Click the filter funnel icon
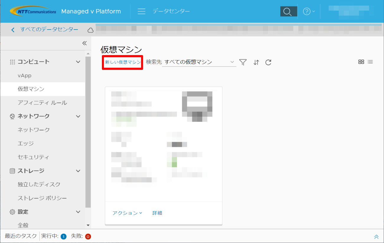The width and height of the screenshot is (384, 243). (243, 62)
